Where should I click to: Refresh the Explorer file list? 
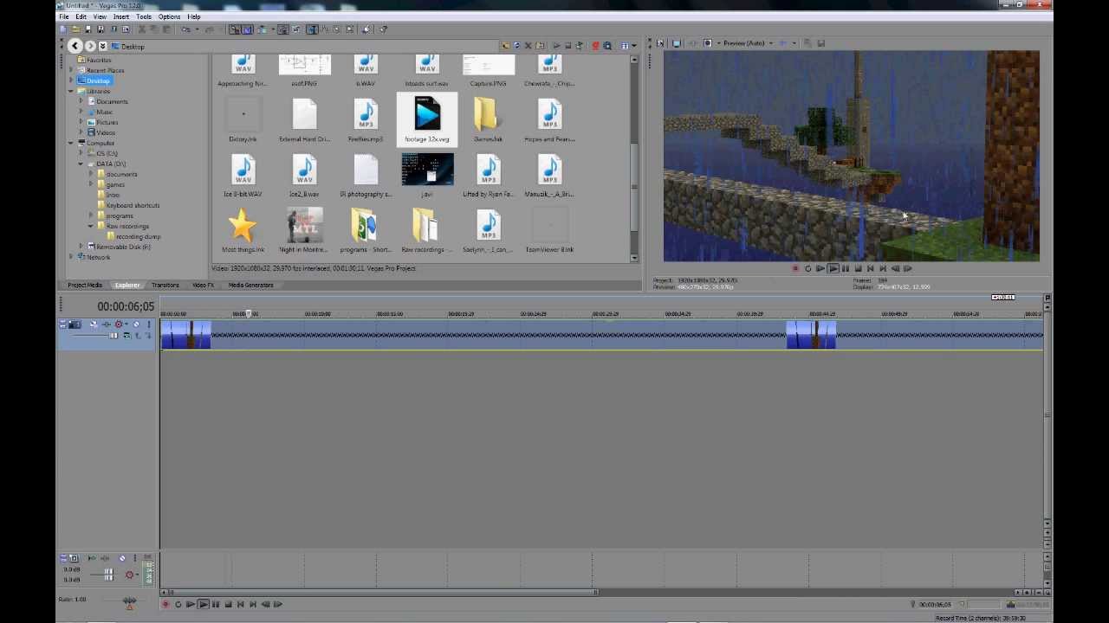coord(517,45)
